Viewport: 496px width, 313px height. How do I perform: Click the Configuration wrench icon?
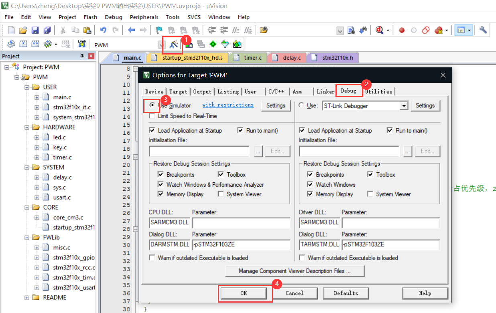483,30
